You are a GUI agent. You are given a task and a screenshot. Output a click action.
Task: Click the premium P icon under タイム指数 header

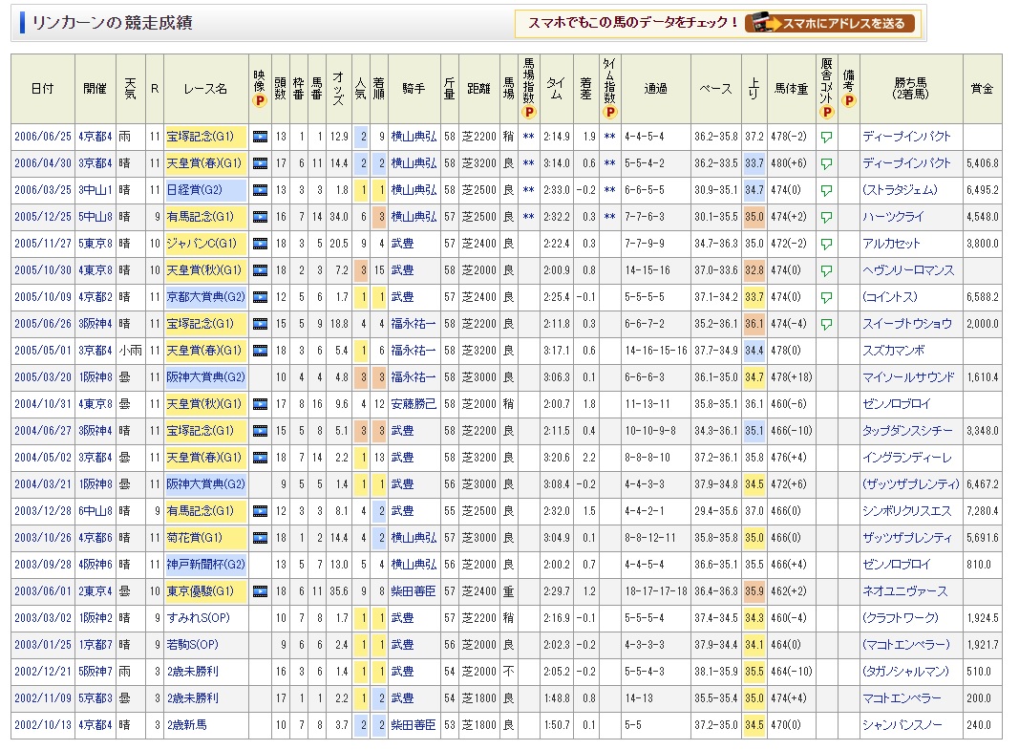pos(609,113)
